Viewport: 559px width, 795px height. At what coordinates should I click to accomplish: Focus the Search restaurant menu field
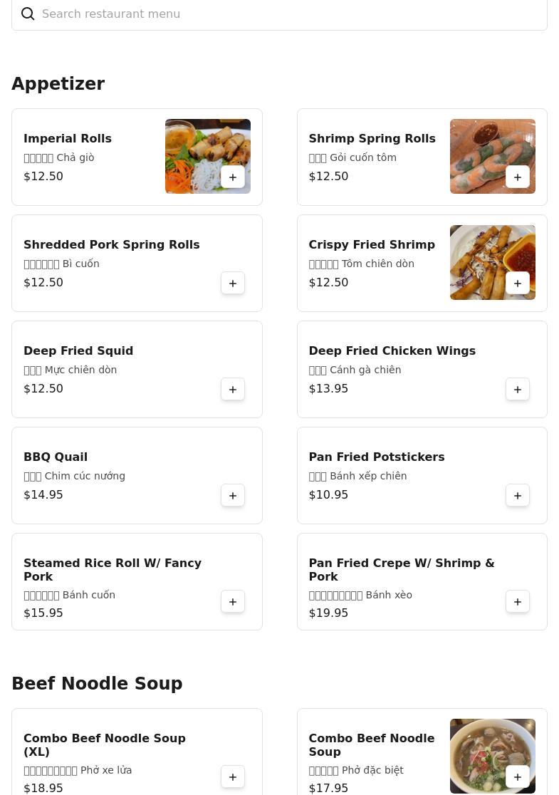[285, 14]
